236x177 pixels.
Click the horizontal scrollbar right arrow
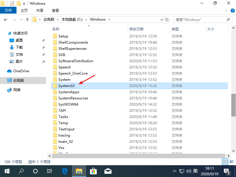[228, 156]
